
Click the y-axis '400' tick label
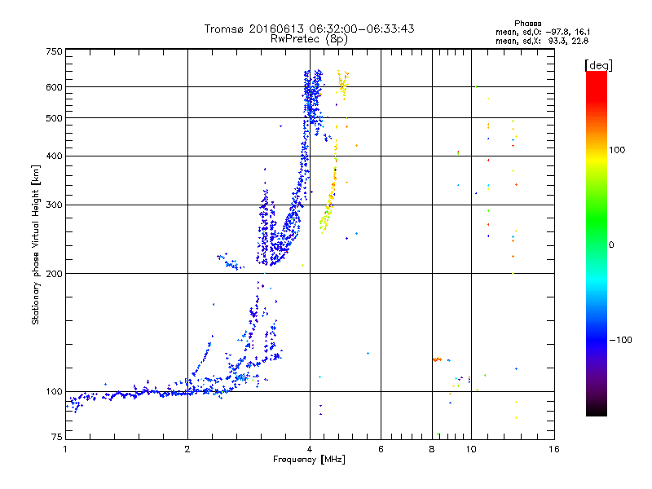(x=55, y=156)
